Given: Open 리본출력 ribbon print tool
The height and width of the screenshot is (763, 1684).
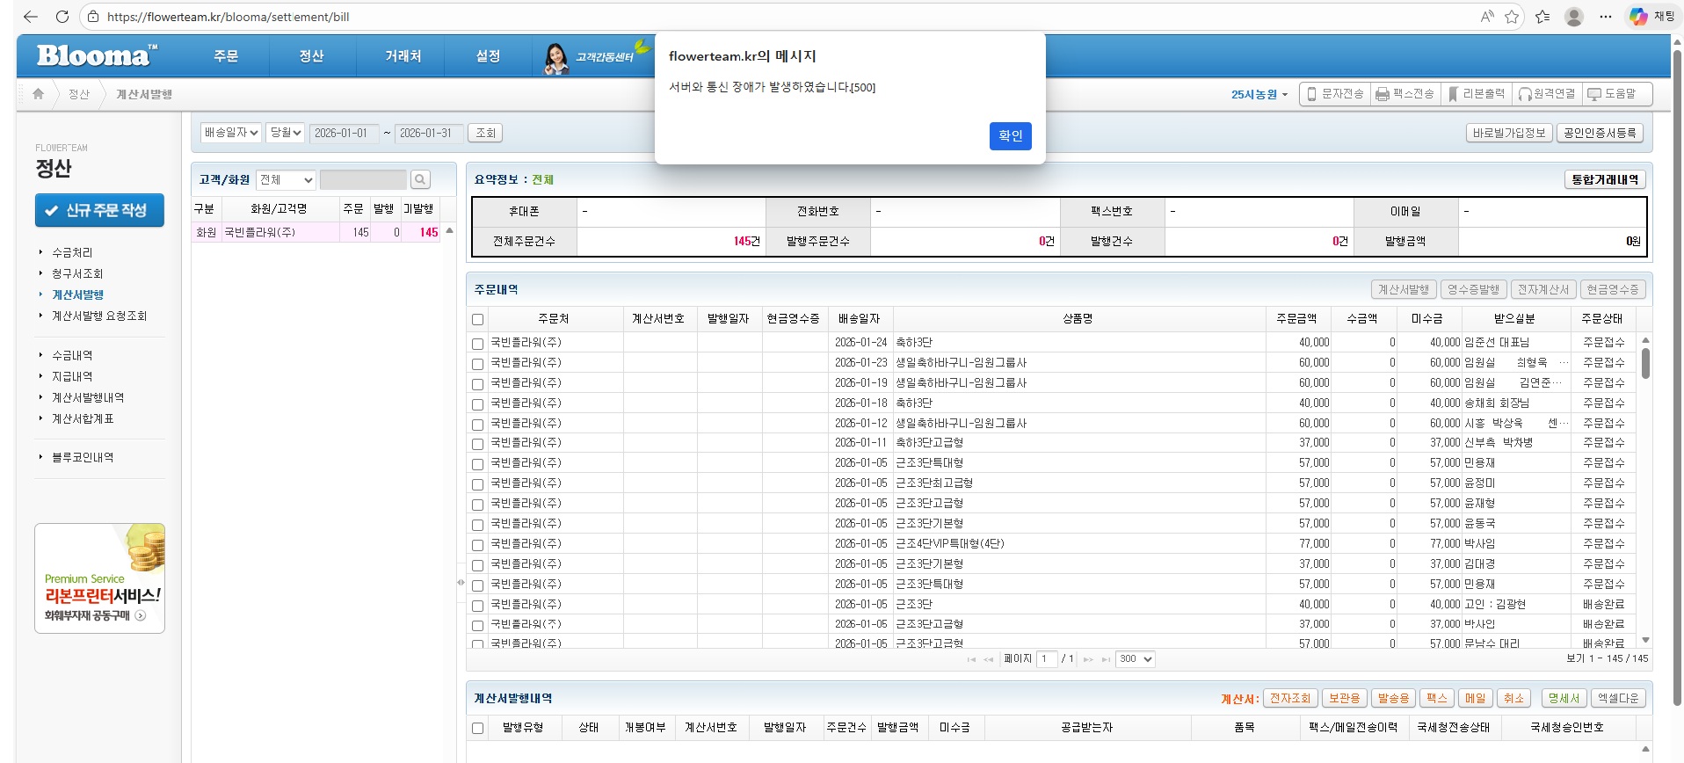Looking at the screenshot, I should point(1477,94).
